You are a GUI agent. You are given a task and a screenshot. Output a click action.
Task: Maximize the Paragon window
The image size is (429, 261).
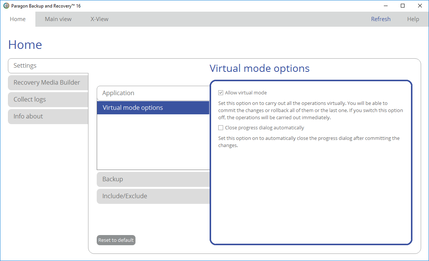click(x=402, y=6)
